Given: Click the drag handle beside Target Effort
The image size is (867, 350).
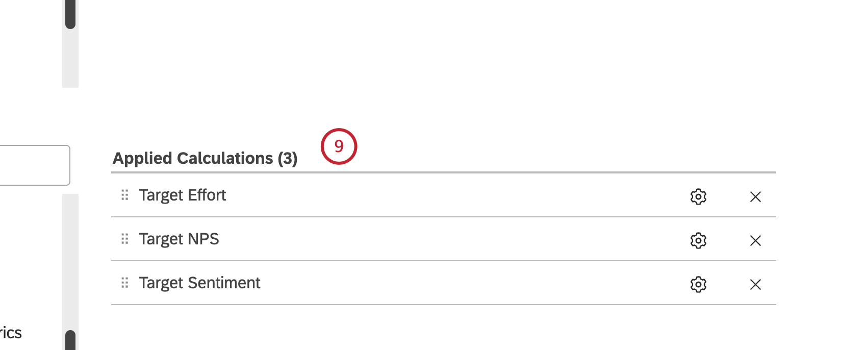Looking at the screenshot, I should (x=124, y=195).
